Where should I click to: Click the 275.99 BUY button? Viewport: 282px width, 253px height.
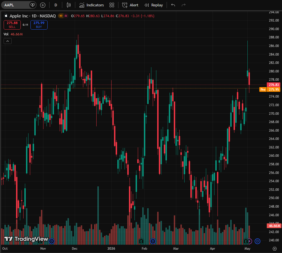[x=39, y=25]
